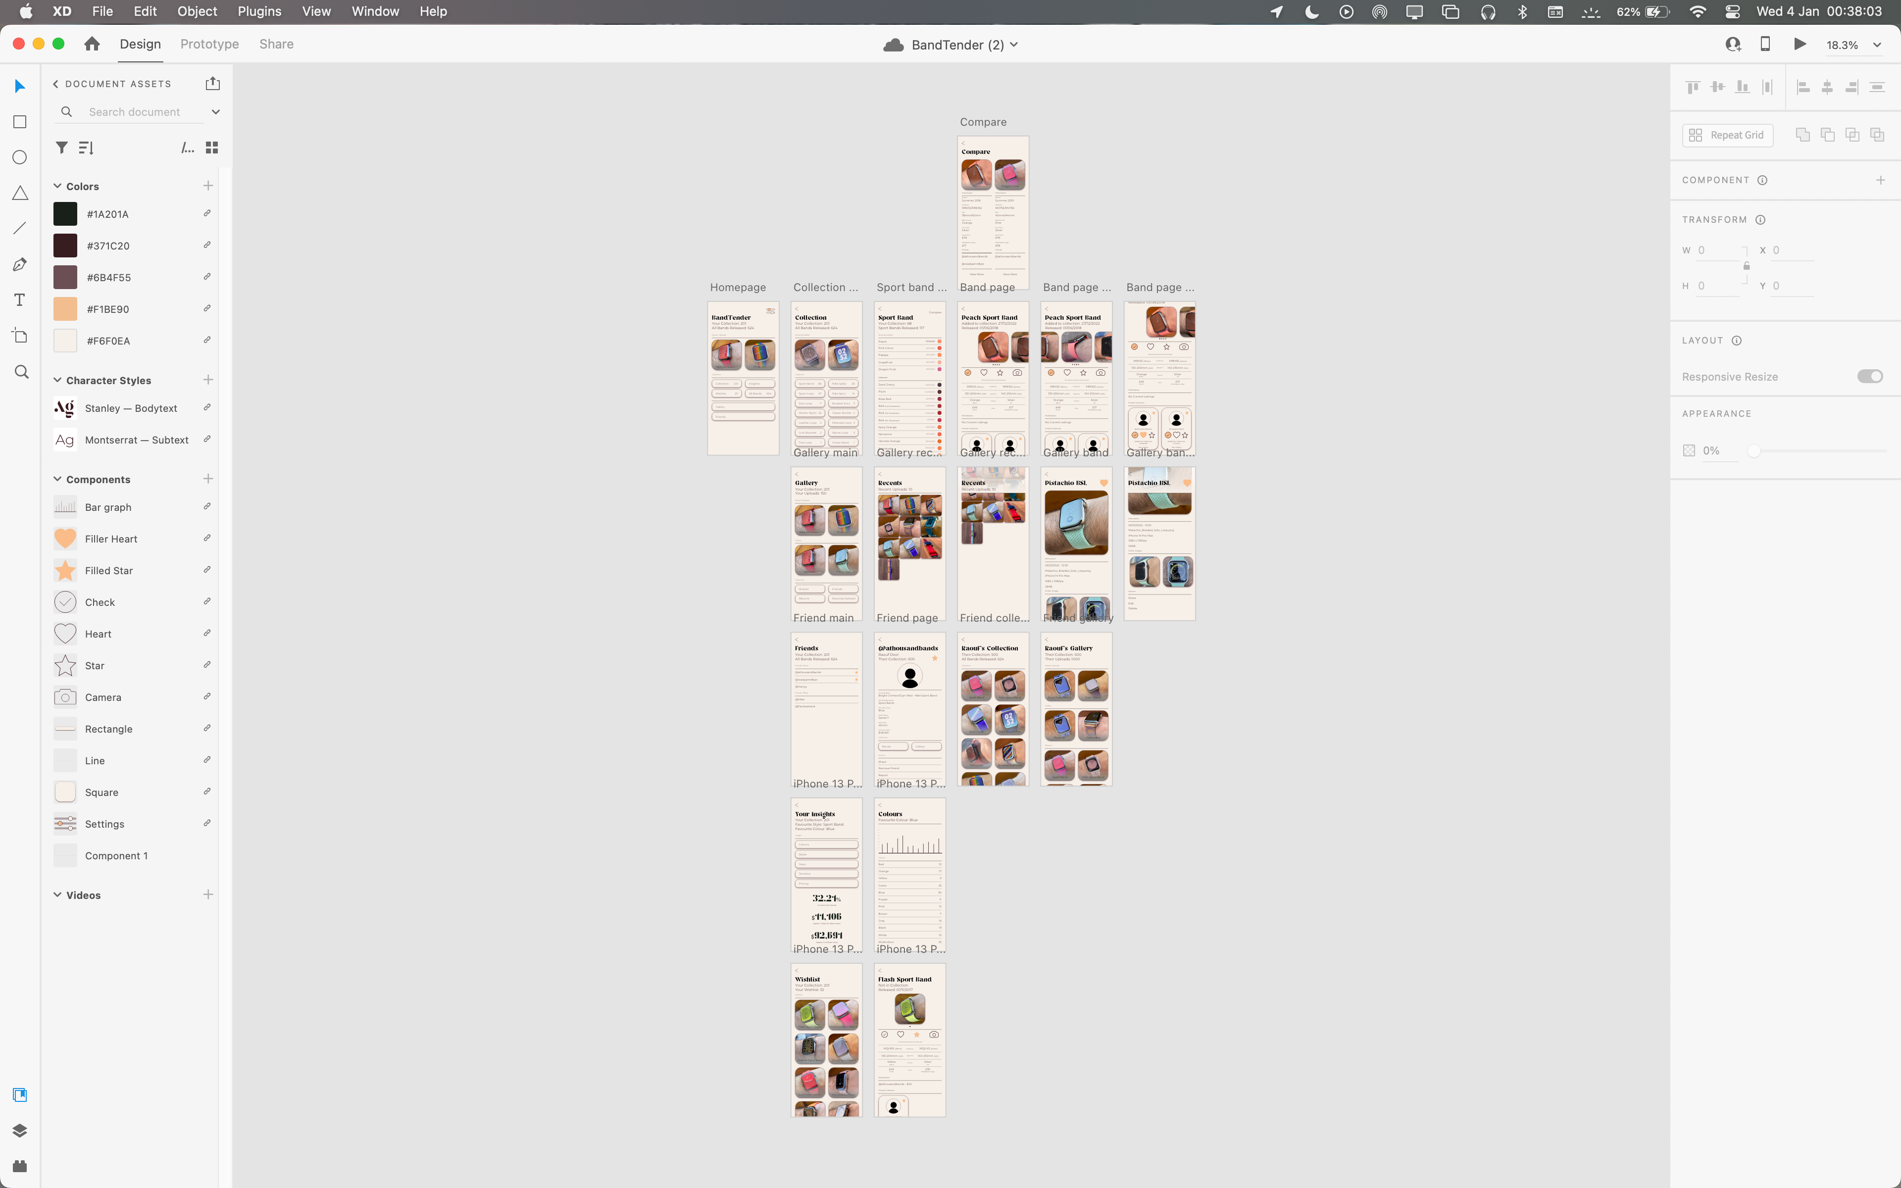Select the #1A201A color swatch

65,214
